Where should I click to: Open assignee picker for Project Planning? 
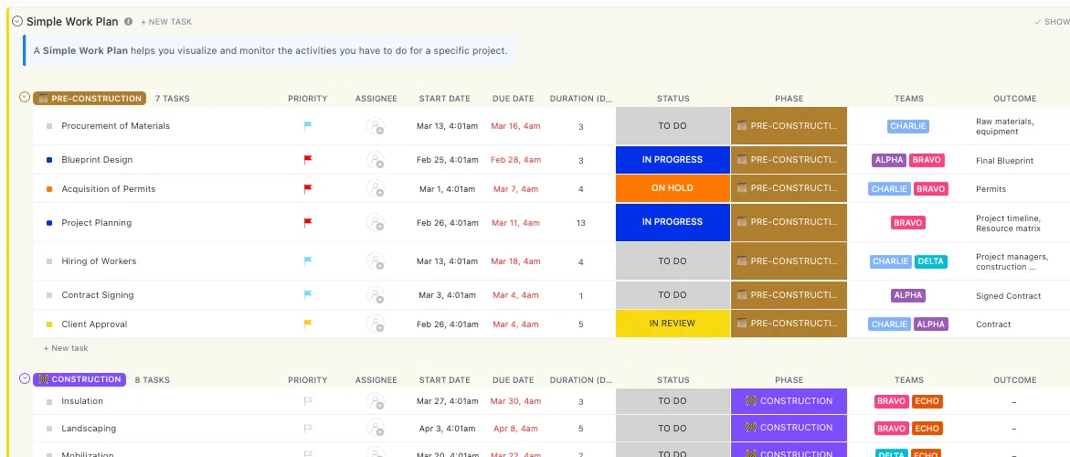(376, 222)
